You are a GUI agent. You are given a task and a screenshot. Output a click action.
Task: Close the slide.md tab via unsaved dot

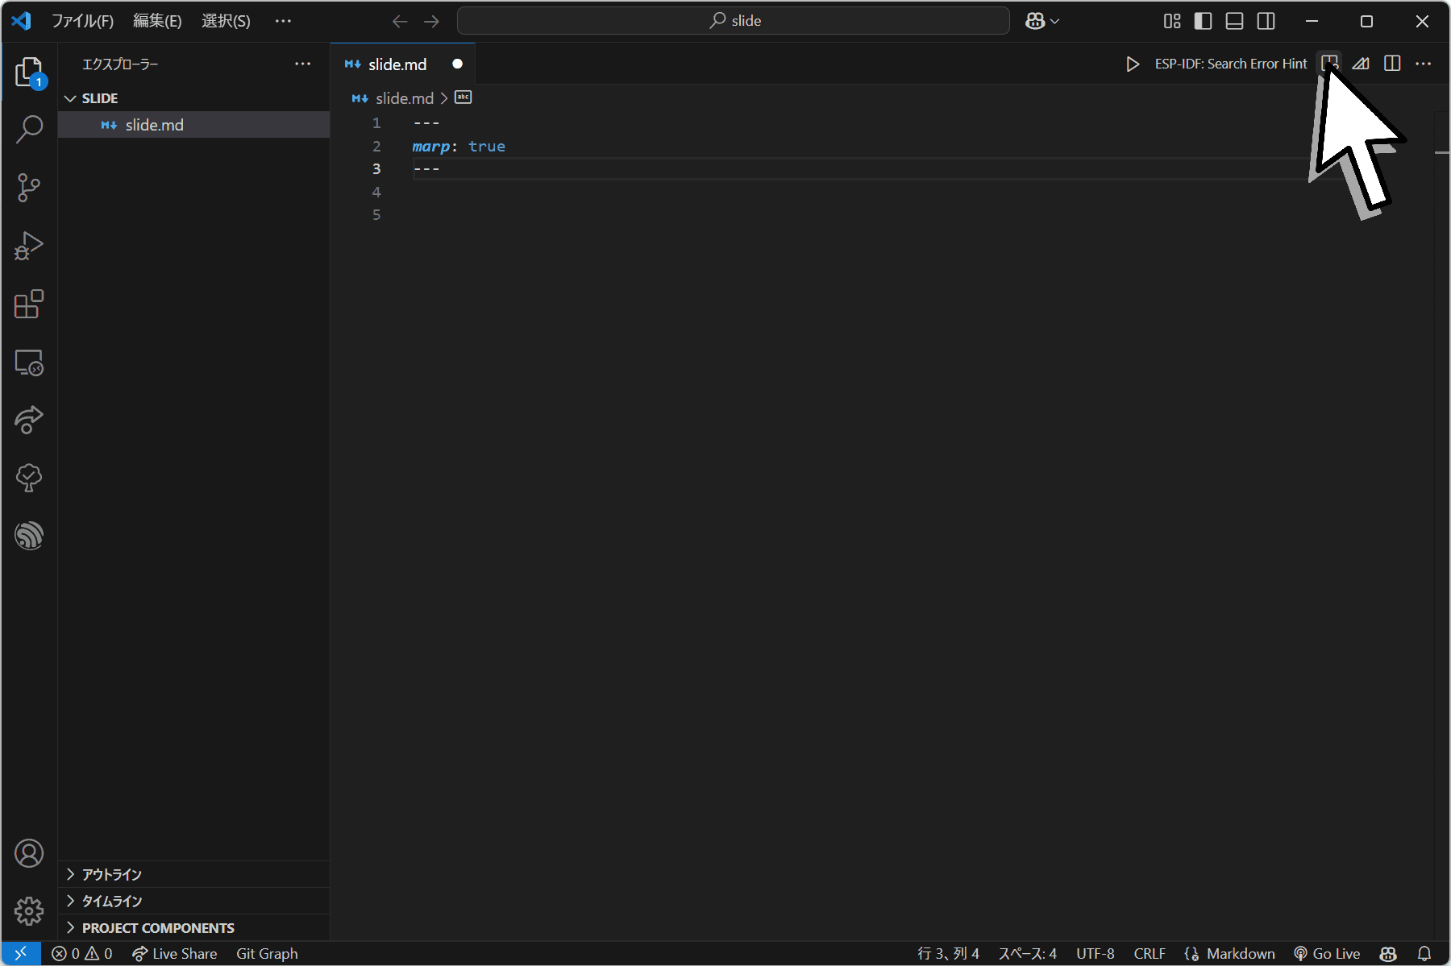[457, 64]
